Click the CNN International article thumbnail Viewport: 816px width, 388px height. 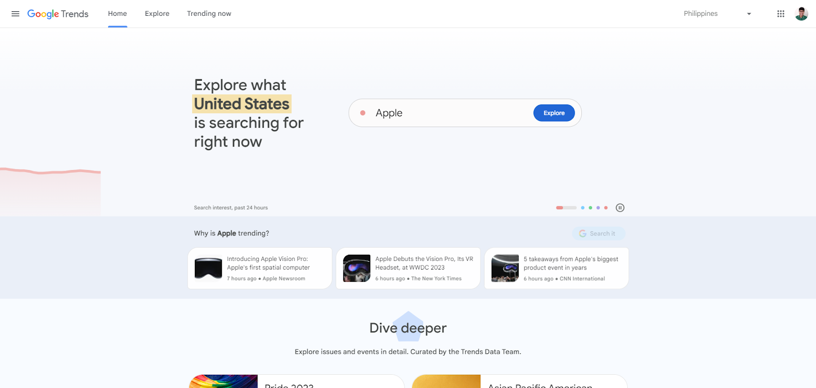click(505, 269)
